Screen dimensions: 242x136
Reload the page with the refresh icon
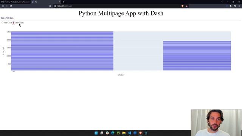pyautogui.click(x=11, y=6)
